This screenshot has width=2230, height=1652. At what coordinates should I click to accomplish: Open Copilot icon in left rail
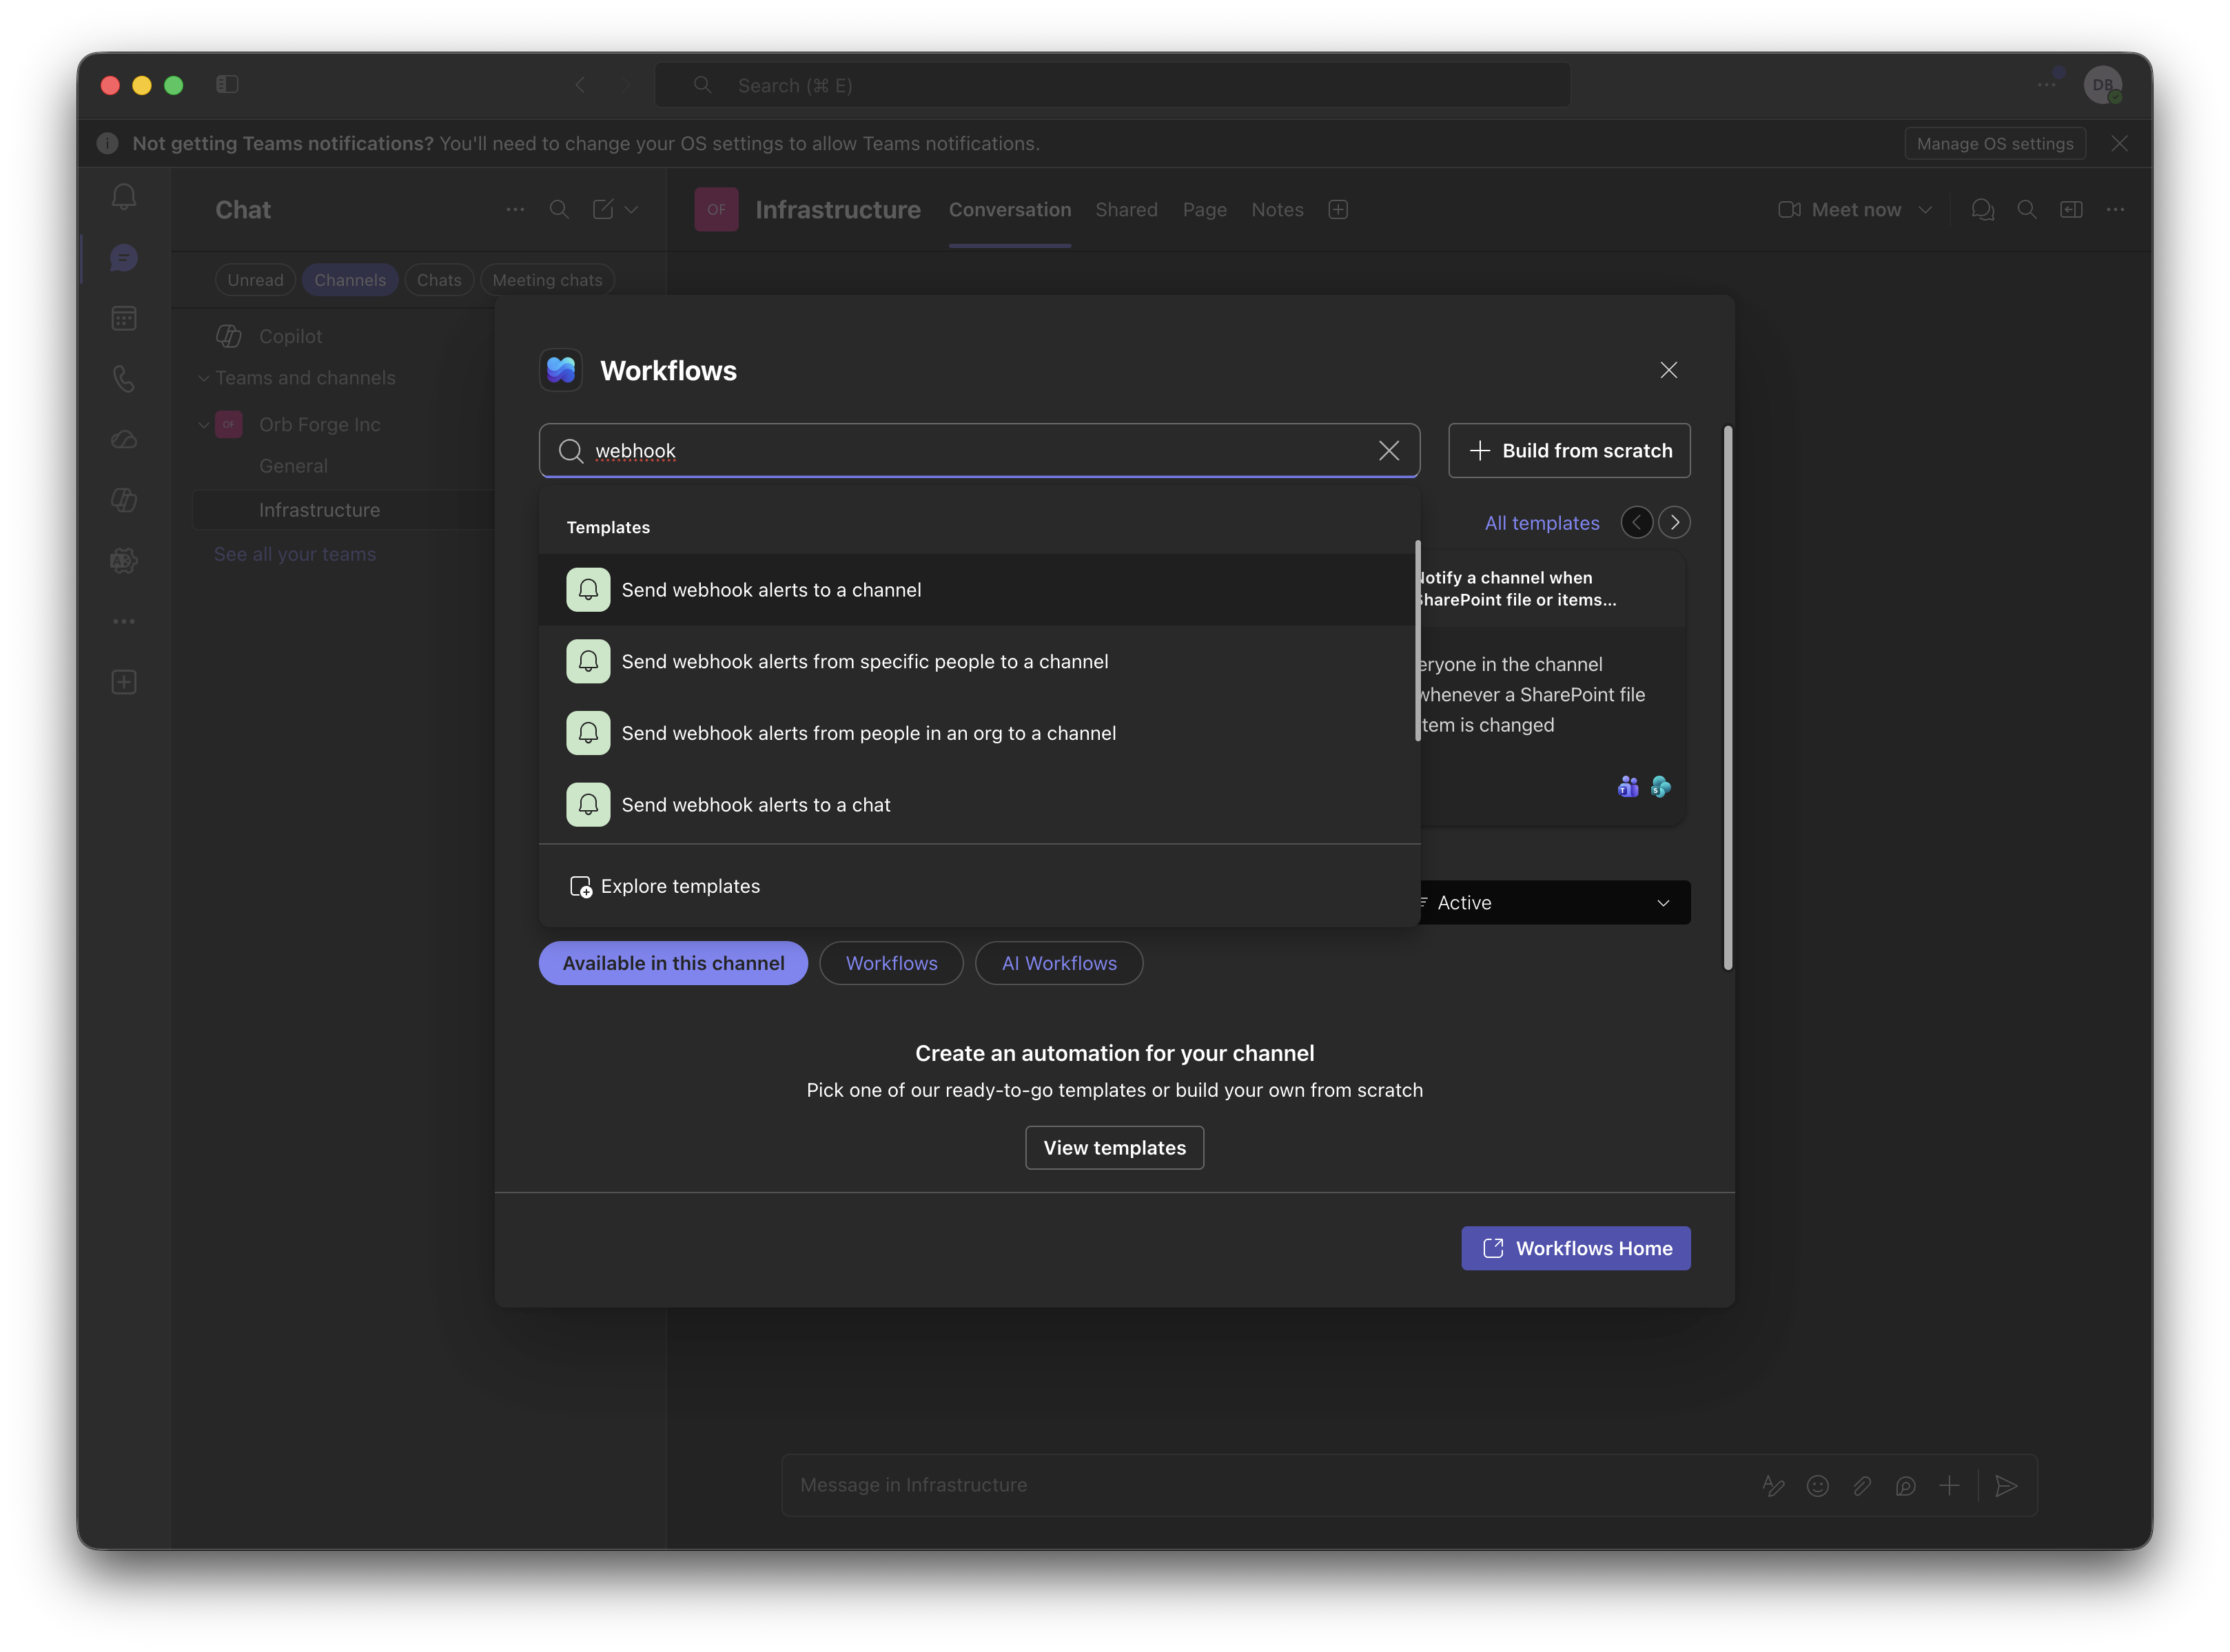click(x=124, y=500)
